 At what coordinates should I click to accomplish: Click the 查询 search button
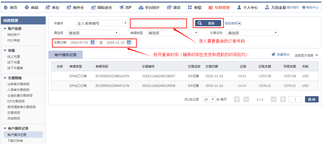208,23
